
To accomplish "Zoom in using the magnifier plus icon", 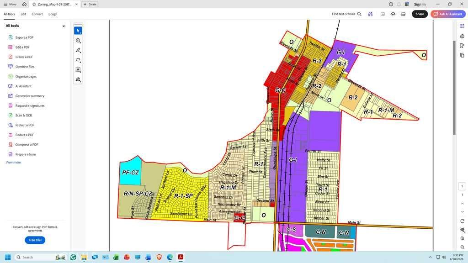I will 463,239.
